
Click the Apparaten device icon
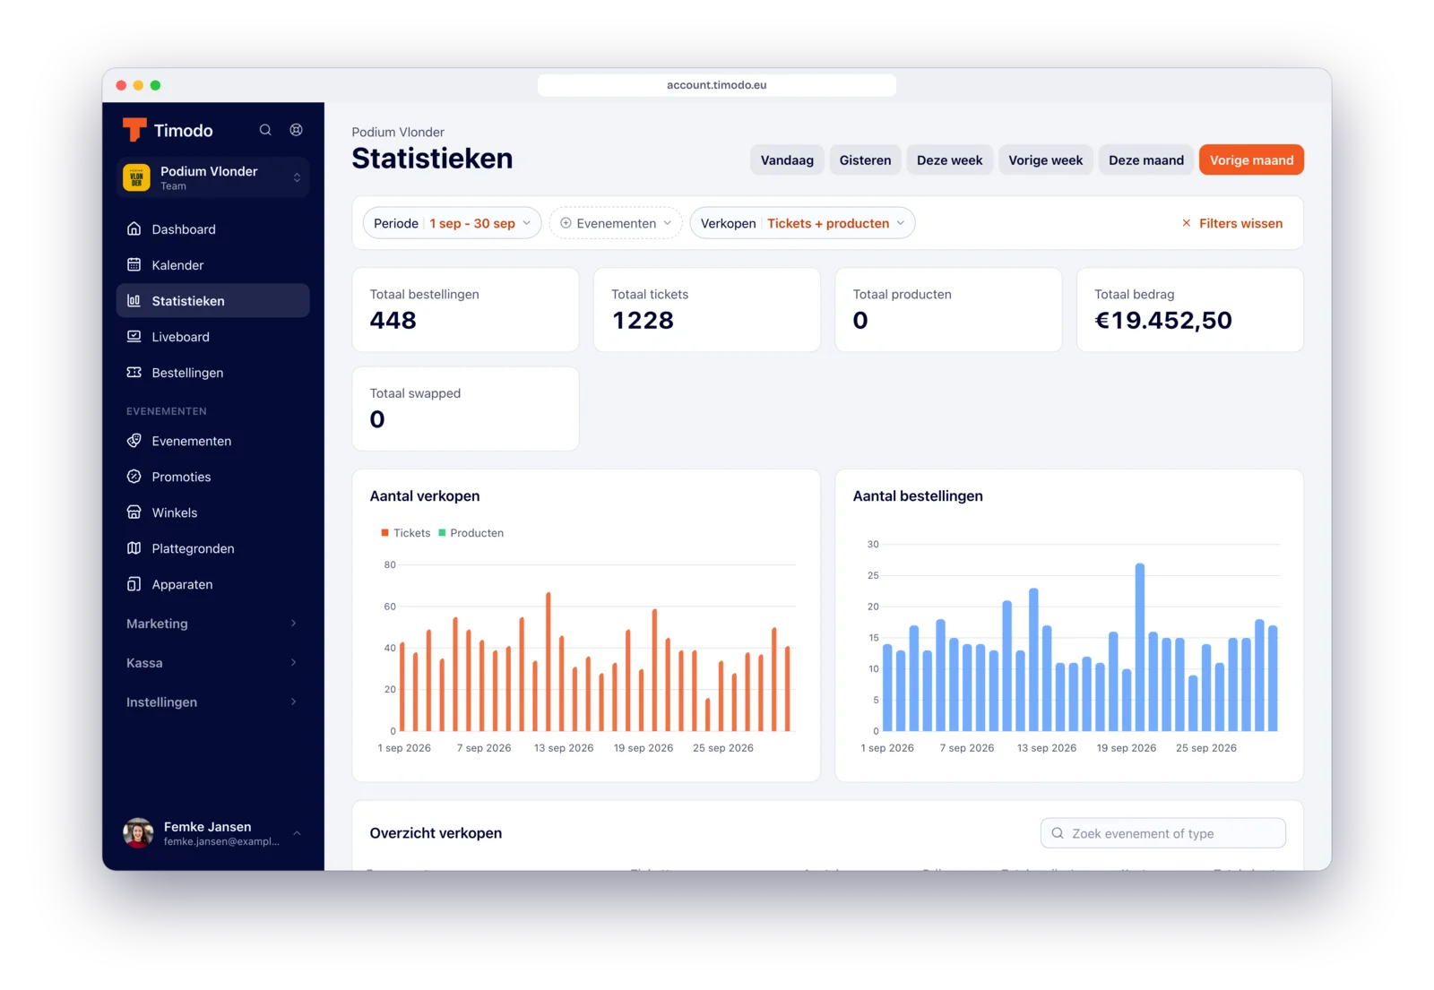point(134,584)
